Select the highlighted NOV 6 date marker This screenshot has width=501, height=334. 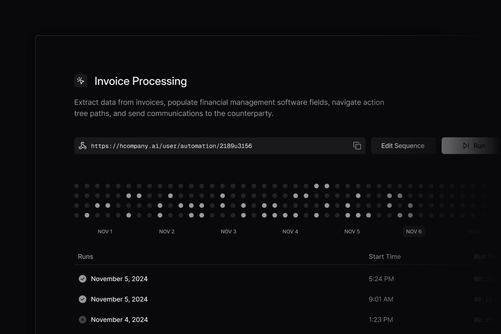[x=414, y=232]
